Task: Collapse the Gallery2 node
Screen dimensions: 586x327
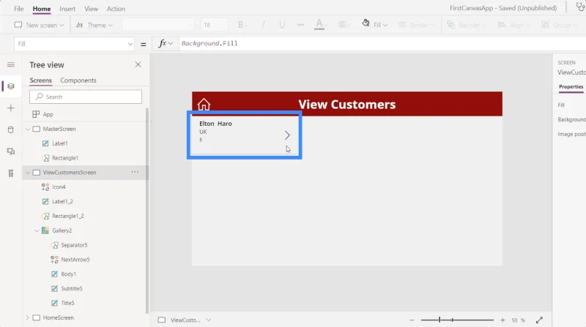Action: pos(37,230)
